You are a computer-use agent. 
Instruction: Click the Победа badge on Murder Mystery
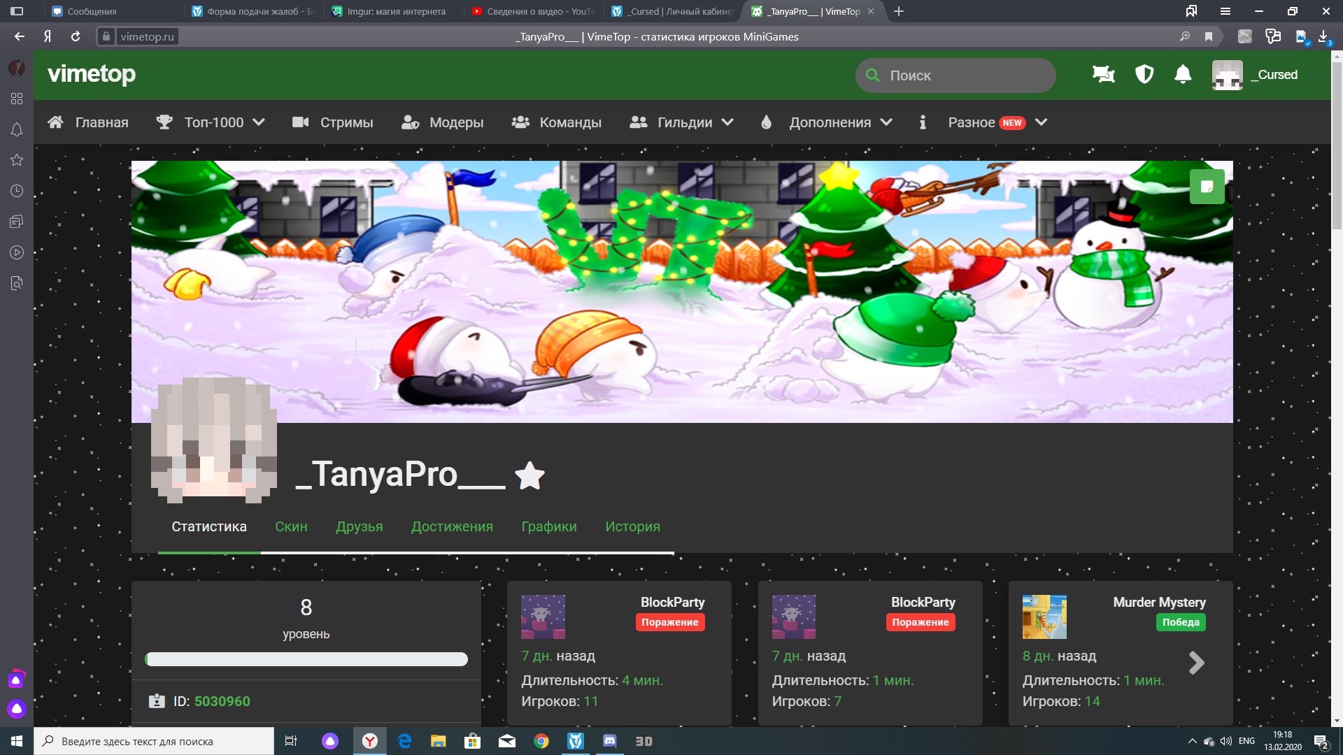1181,622
